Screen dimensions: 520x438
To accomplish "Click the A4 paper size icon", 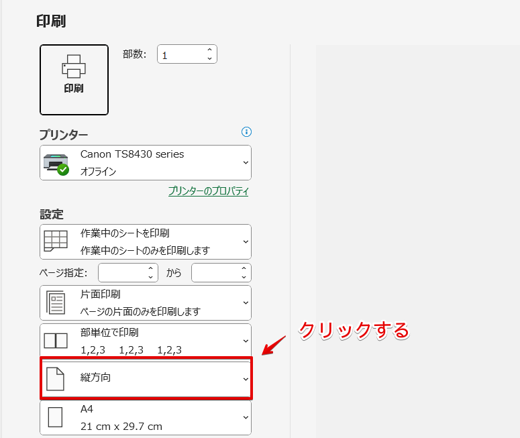I will 55,417.
